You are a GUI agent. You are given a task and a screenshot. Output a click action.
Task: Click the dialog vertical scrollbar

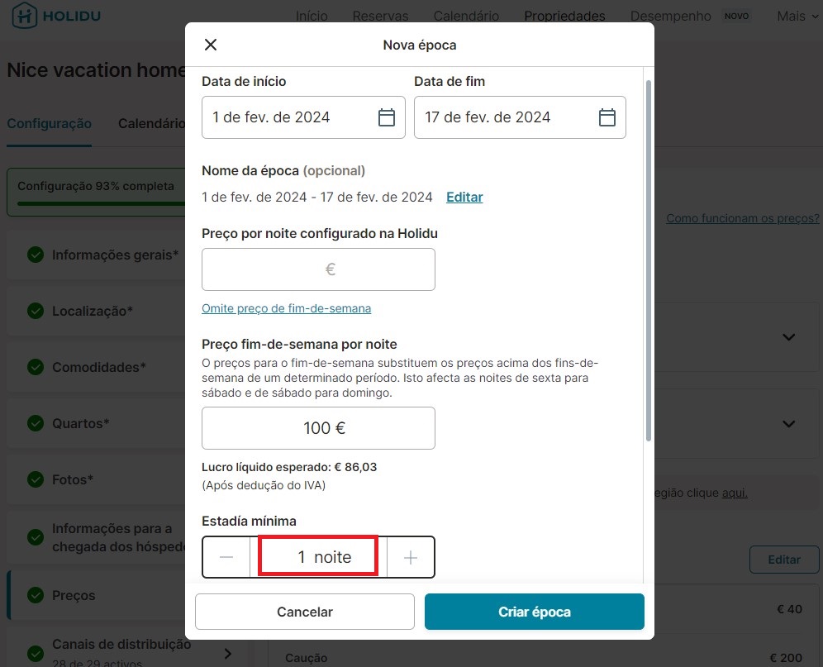pos(648,260)
